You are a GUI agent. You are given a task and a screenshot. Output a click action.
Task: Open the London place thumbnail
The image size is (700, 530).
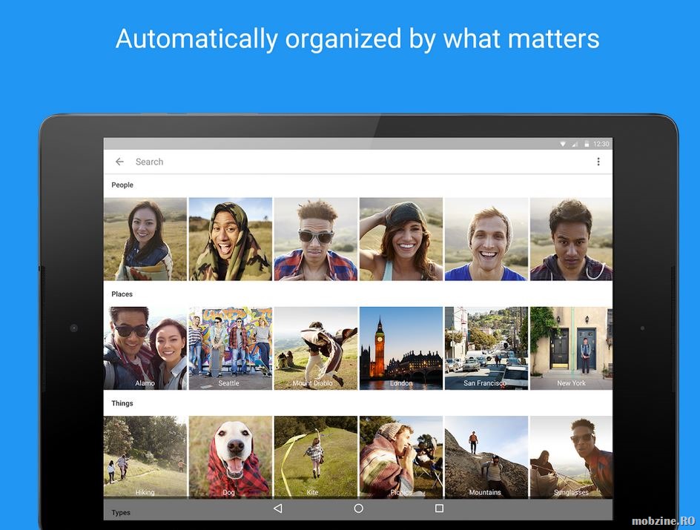(401, 348)
